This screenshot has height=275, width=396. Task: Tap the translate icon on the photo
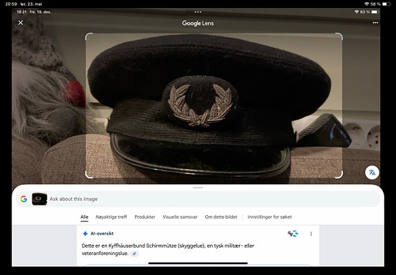tap(372, 173)
